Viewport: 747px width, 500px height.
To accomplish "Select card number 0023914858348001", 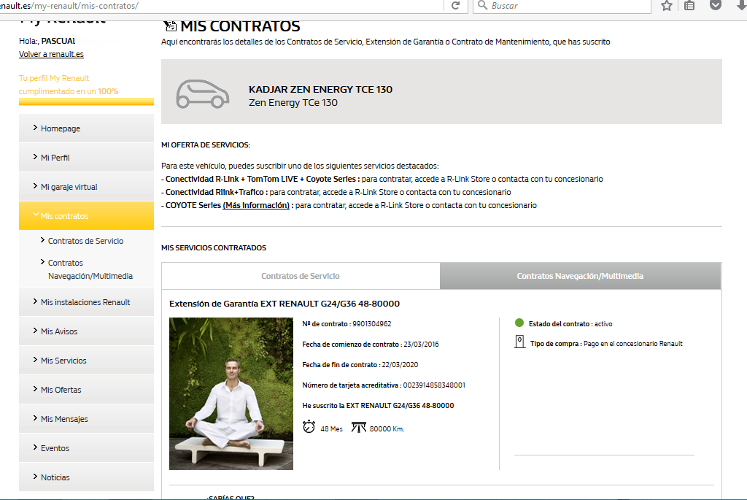I will pos(434,385).
